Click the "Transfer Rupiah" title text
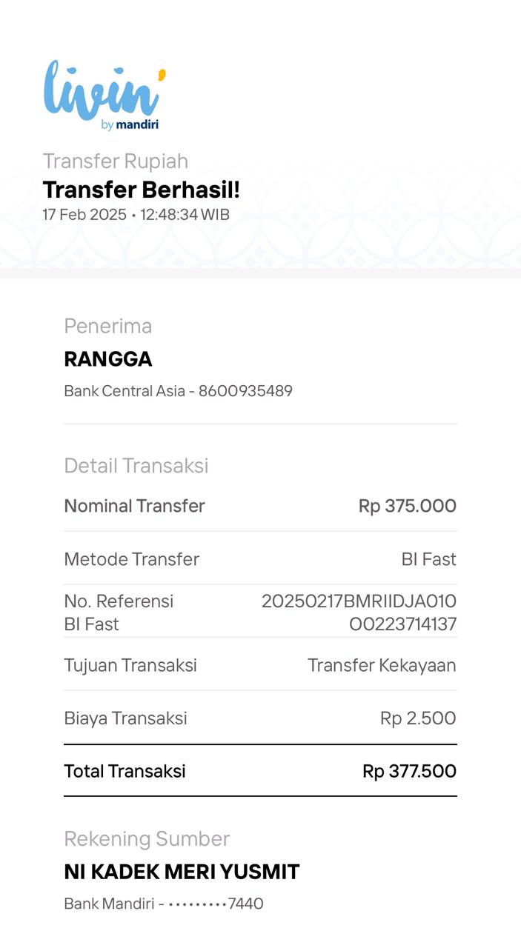This screenshot has height=948, width=521. [x=115, y=161]
